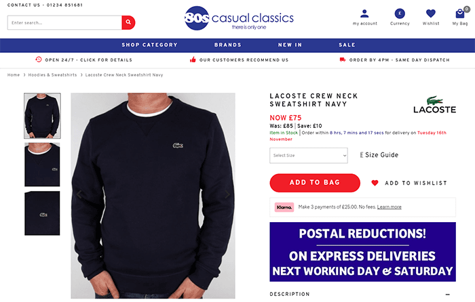
Task: Open Hoodies & Sweatshirts breadcrumb link
Action: [52, 75]
